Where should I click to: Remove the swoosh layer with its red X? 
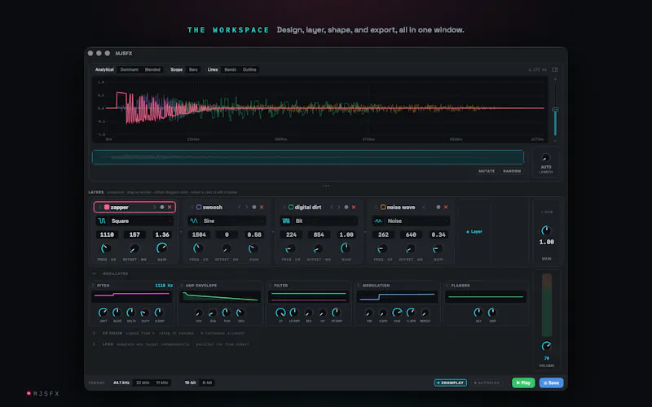click(262, 208)
